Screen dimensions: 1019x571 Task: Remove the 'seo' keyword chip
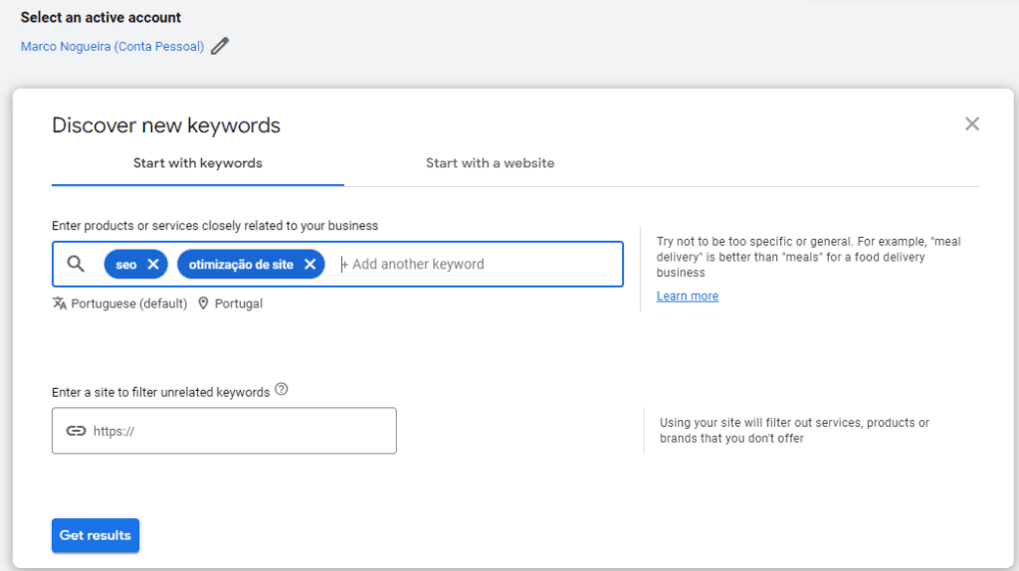153,265
